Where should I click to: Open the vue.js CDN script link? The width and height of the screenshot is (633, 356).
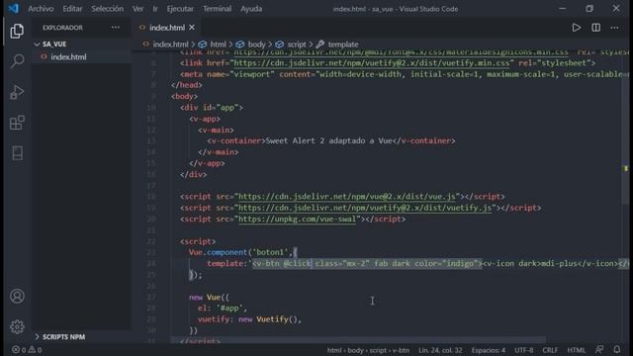[347, 197]
